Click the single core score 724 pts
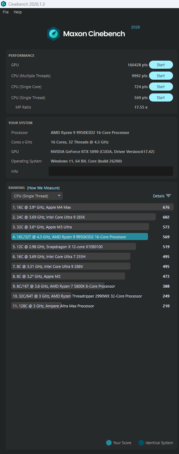The height and width of the screenshot is (454, 179). click(x=141, y=87)
